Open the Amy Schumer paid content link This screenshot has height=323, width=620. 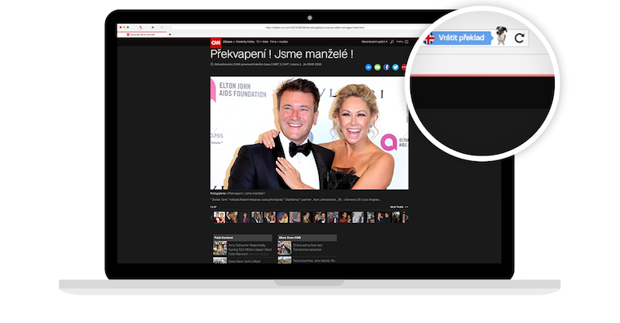click(x=250, y=250)
